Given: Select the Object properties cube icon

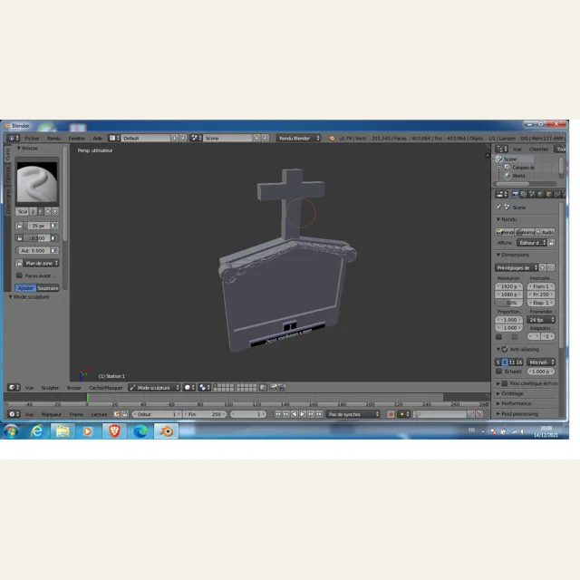Looking at the screenshot, I should coord(549,194).
